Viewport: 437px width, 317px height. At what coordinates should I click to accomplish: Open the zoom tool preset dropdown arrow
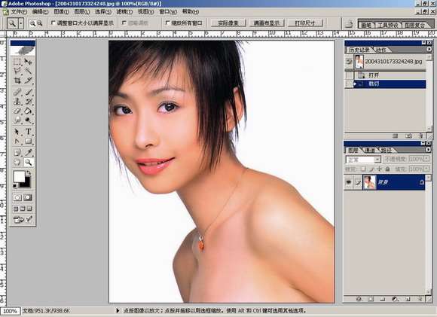coord(21,23)
